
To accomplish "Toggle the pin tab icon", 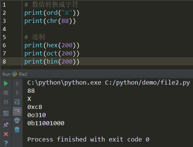I will [x=6, y=125].
